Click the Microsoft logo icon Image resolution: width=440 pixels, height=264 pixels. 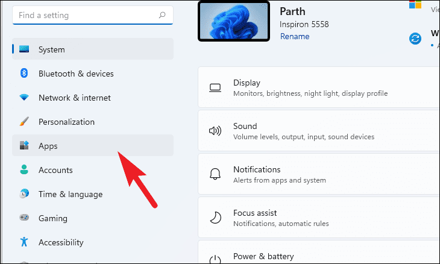[415, 4]
